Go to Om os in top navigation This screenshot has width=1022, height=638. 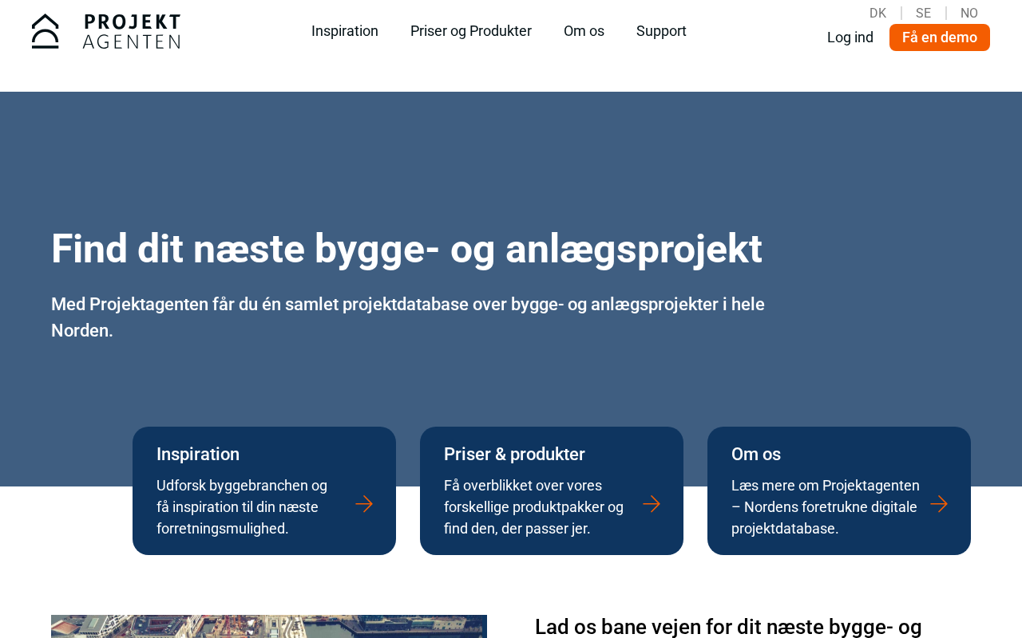point(584,31)
